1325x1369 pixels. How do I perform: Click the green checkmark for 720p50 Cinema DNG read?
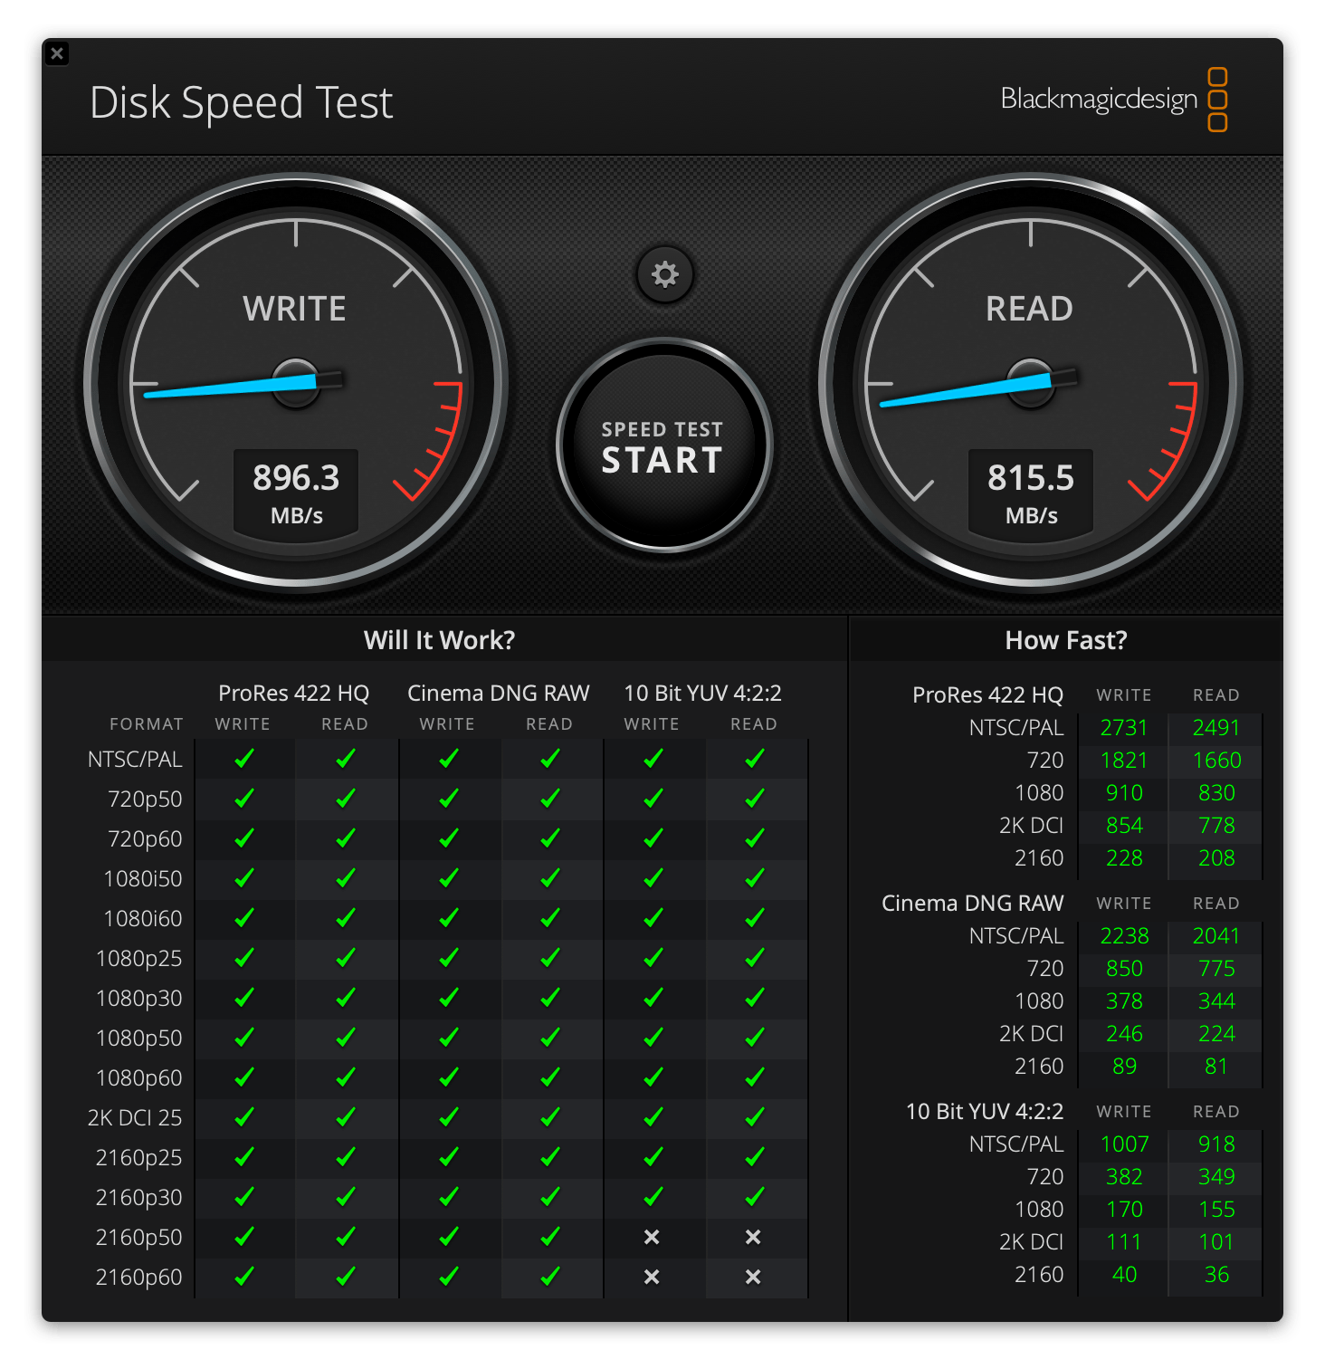click(548, 799)
